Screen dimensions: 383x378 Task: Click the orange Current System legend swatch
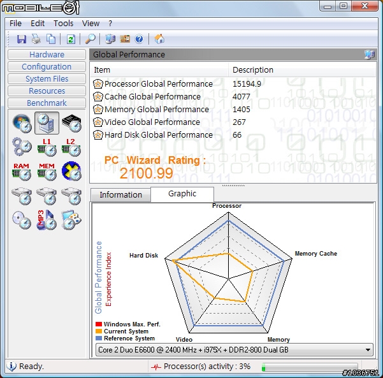[99, 331]
